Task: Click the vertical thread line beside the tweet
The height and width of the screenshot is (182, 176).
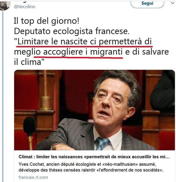Action: tap(3, 96)
